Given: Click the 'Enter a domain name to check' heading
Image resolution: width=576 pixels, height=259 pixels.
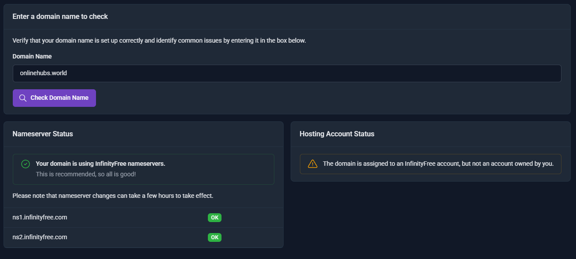Looking at the screenshot, I should pyautogui.click(x=60, y=16).
